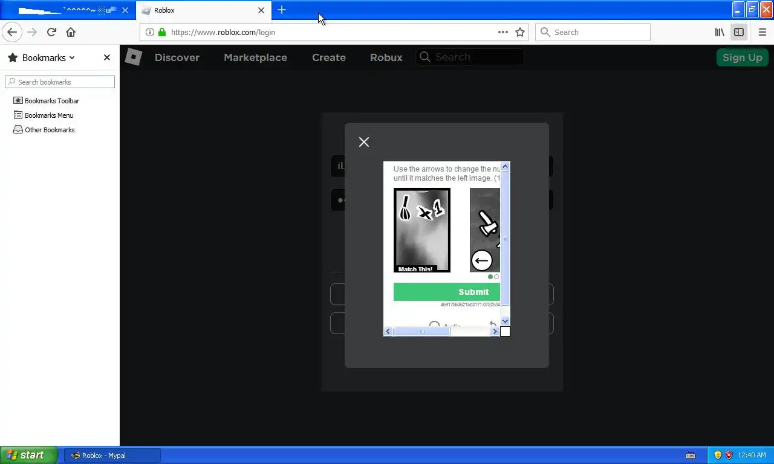Click the Roblox site search field
774x464 pixels.
tap(470, 57)
